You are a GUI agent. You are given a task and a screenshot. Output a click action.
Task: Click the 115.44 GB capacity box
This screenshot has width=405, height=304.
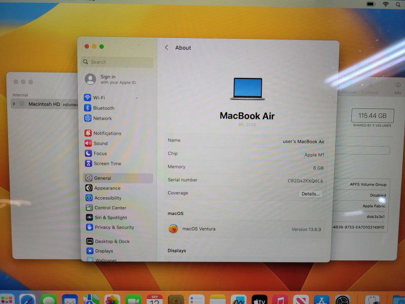coord(373,116)
